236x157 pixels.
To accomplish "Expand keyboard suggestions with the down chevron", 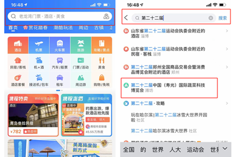I will coord(225,148).
